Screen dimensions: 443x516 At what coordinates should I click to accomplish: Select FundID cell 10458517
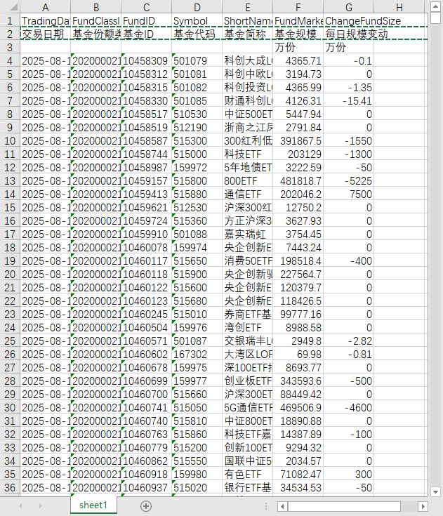[147, 114]
